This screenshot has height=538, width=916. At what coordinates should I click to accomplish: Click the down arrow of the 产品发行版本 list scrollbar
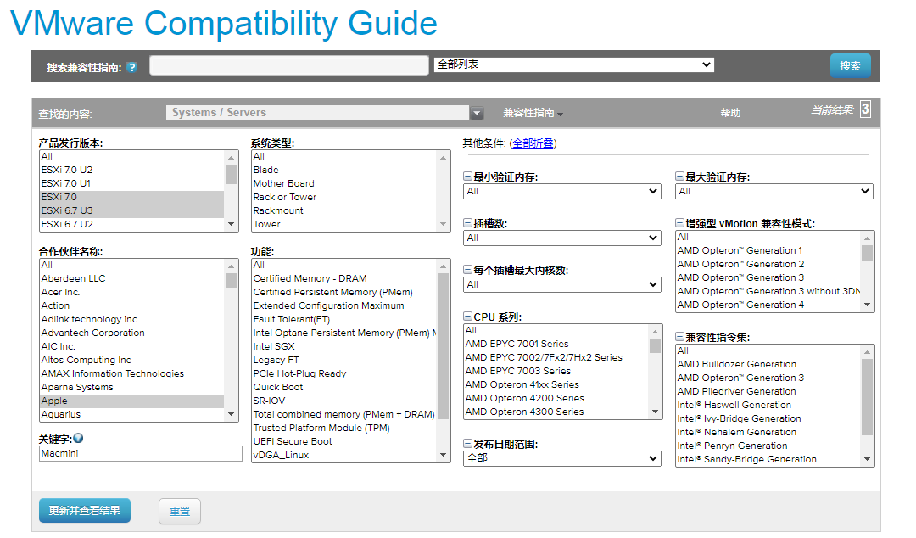(232, 225)
